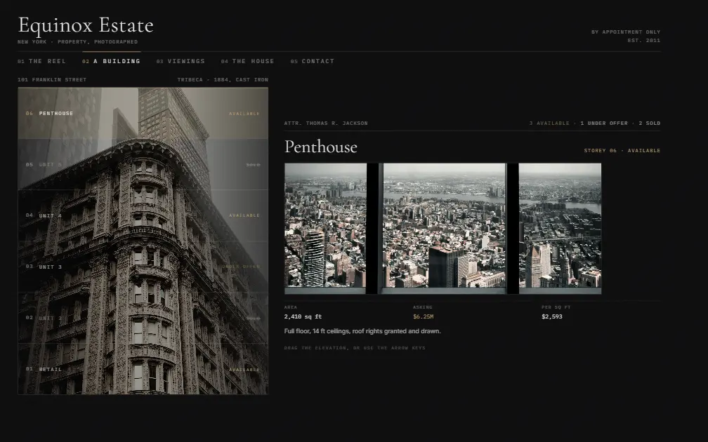Screen dimensions: 708x442
Task: Click the "Full floor, 14 ft ceilings" description
Action: tap(362, 331)
